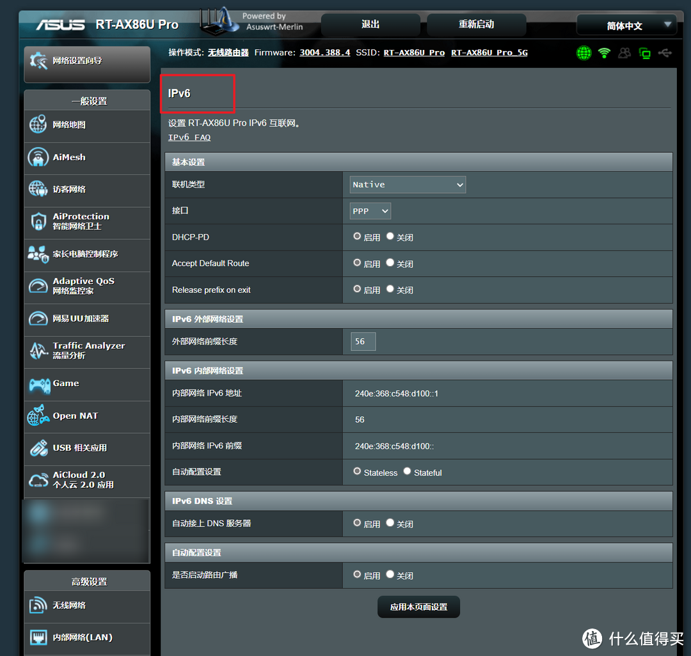The width and height of the screenshot is (691, 656).
Task: Open the connection type Native dropdown
Action: [408, 185]
